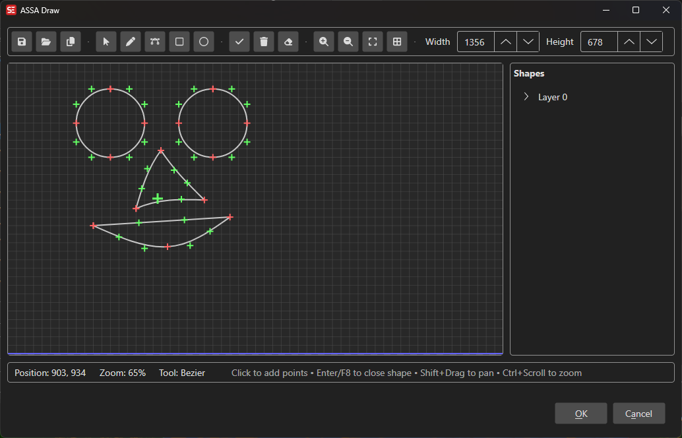The width and height of the screenshot is (682, 438).
Task: Click the Fit to view icon
Action: 372,41
